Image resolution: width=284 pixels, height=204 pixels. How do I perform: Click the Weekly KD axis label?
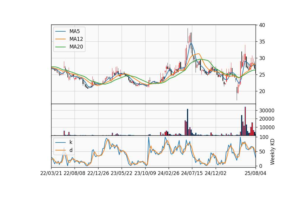pos(272,152)
